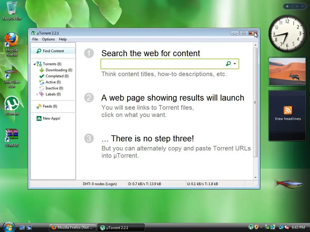
Task: Open the Windows Start orb
Action: pos(9,227)
